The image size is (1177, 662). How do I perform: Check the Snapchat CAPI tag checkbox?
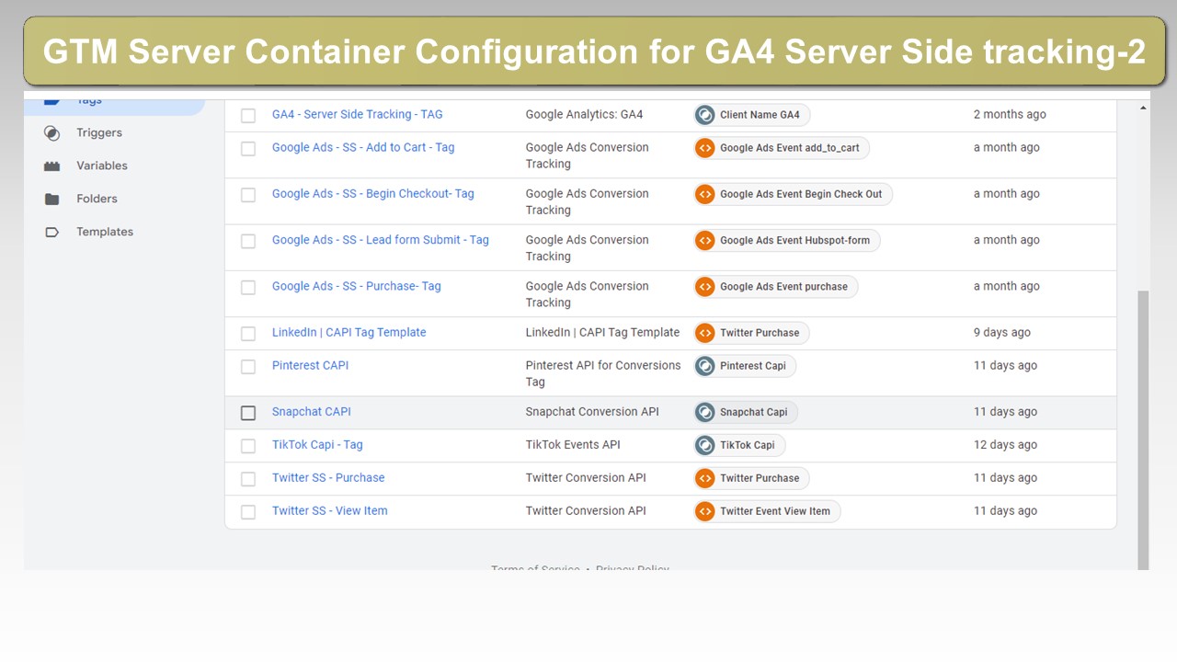point(248,413)
